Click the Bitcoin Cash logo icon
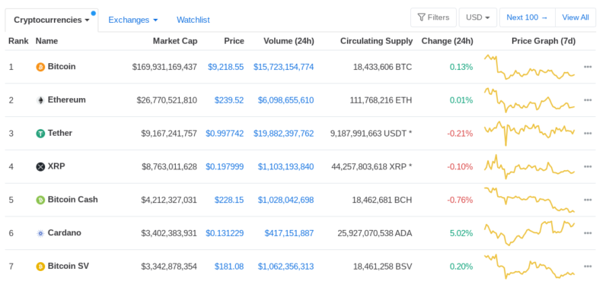 (x=40, y=200)
